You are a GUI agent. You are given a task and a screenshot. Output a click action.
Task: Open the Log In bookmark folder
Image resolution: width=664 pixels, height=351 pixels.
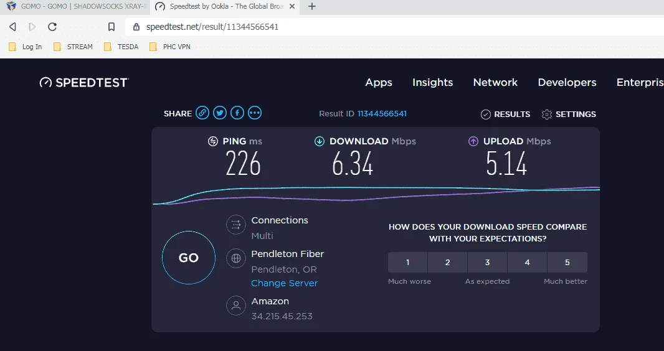(x=26, y=47)
